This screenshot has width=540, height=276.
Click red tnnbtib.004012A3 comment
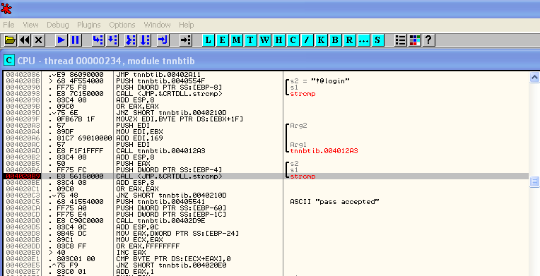click(324, 151)
